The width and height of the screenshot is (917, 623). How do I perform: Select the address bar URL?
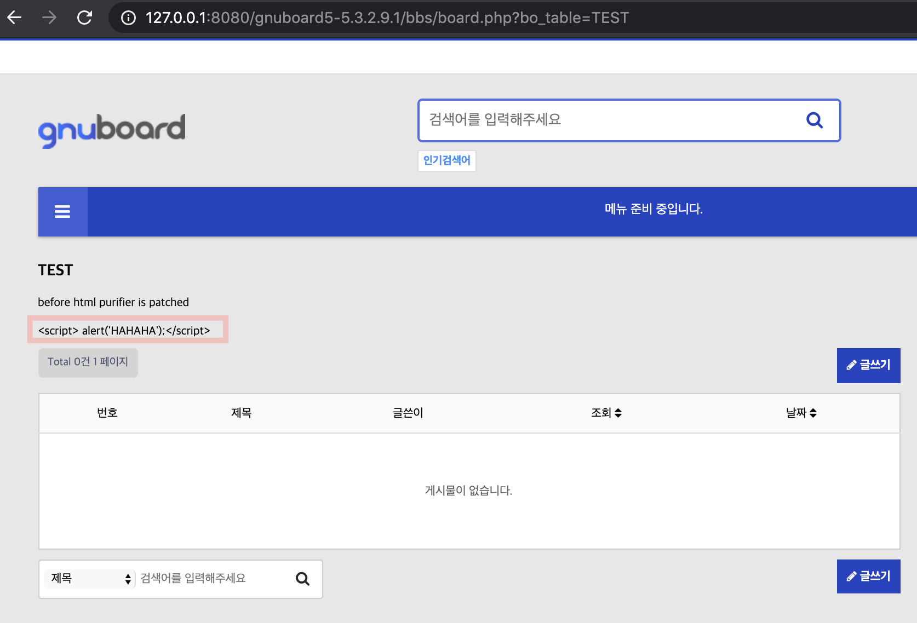tap(387, 18)
